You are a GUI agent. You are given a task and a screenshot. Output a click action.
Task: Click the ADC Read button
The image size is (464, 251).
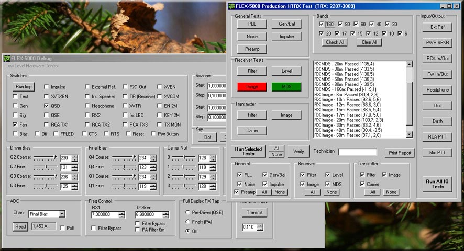click(x=20, y=227)
